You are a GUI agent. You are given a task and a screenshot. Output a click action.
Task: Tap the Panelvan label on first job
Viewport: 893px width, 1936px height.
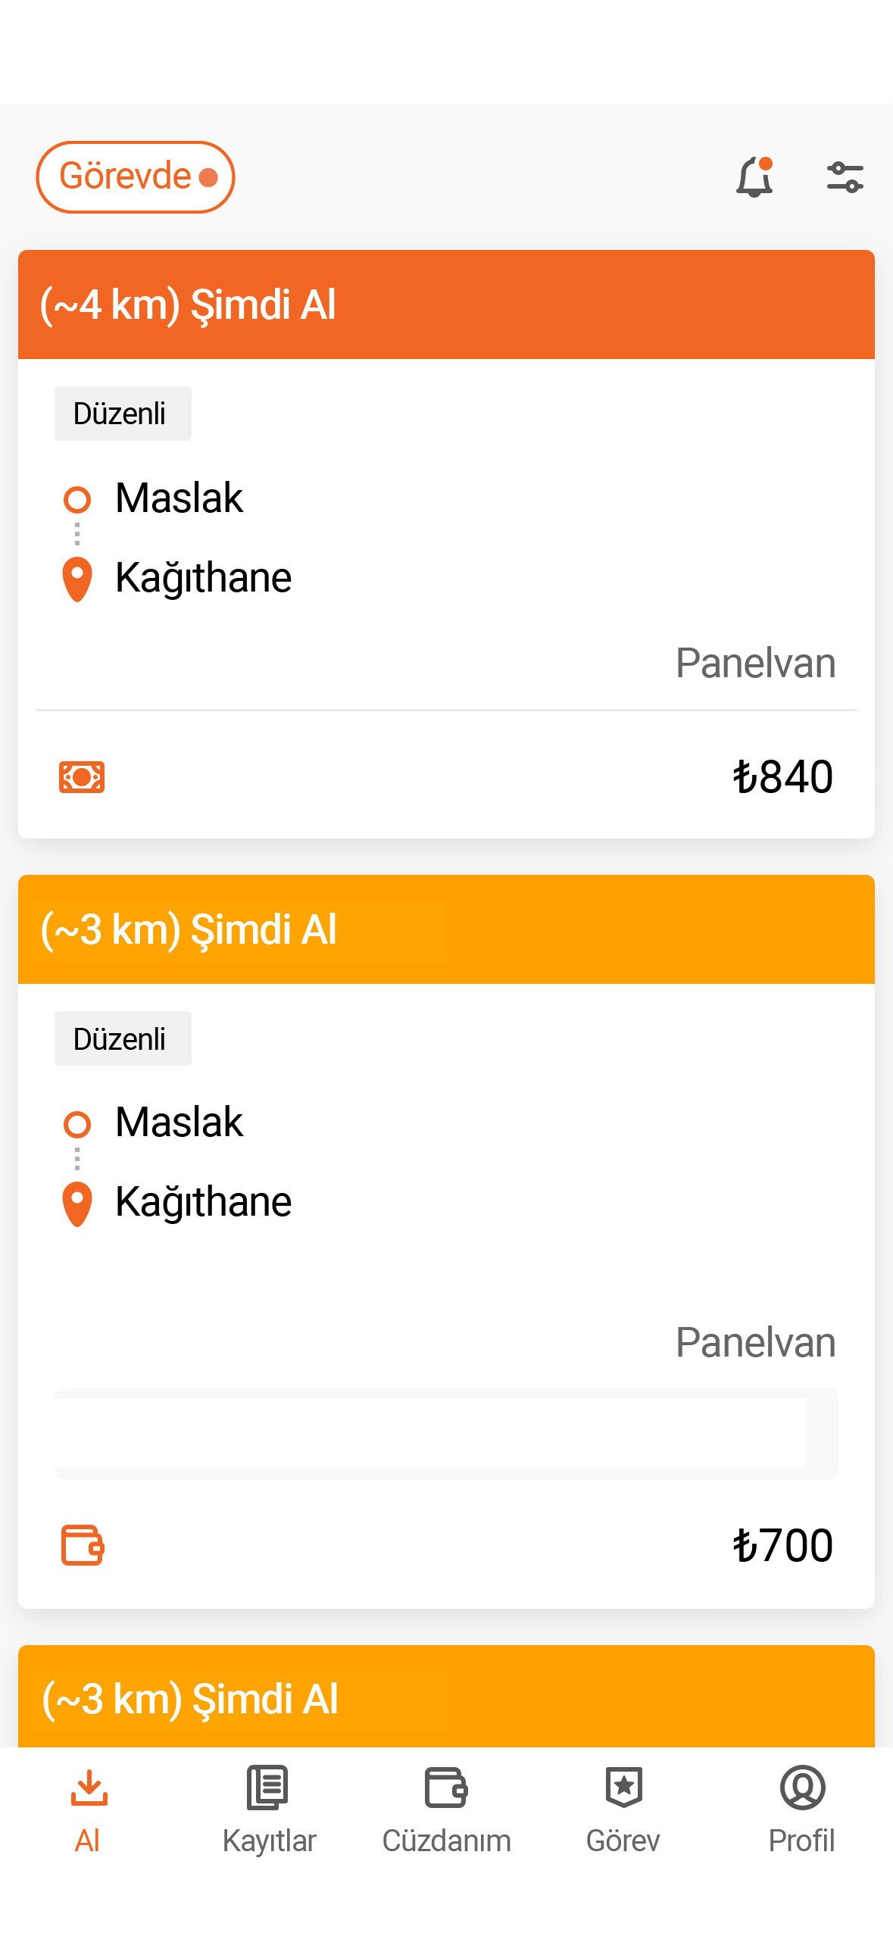[755, 663]
